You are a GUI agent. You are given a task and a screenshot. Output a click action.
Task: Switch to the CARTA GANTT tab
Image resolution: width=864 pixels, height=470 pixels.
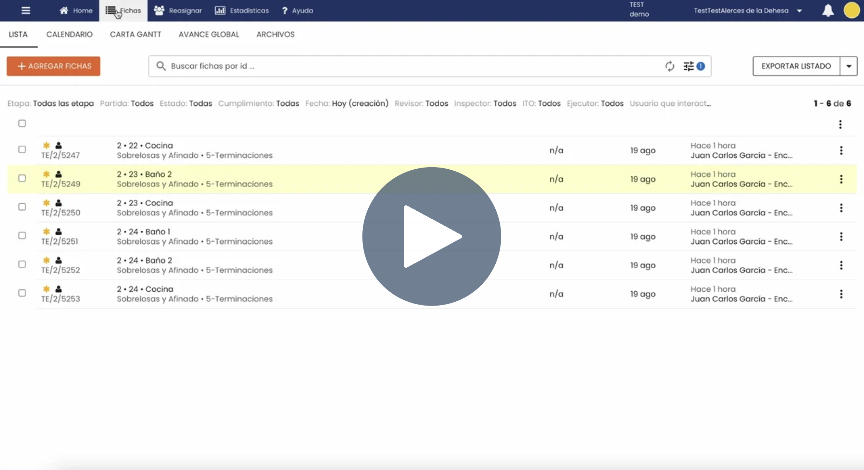136,34
